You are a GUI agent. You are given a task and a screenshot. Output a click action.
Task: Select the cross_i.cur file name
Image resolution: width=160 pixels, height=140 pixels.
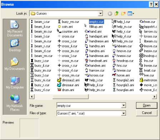(x=69, y=41)
